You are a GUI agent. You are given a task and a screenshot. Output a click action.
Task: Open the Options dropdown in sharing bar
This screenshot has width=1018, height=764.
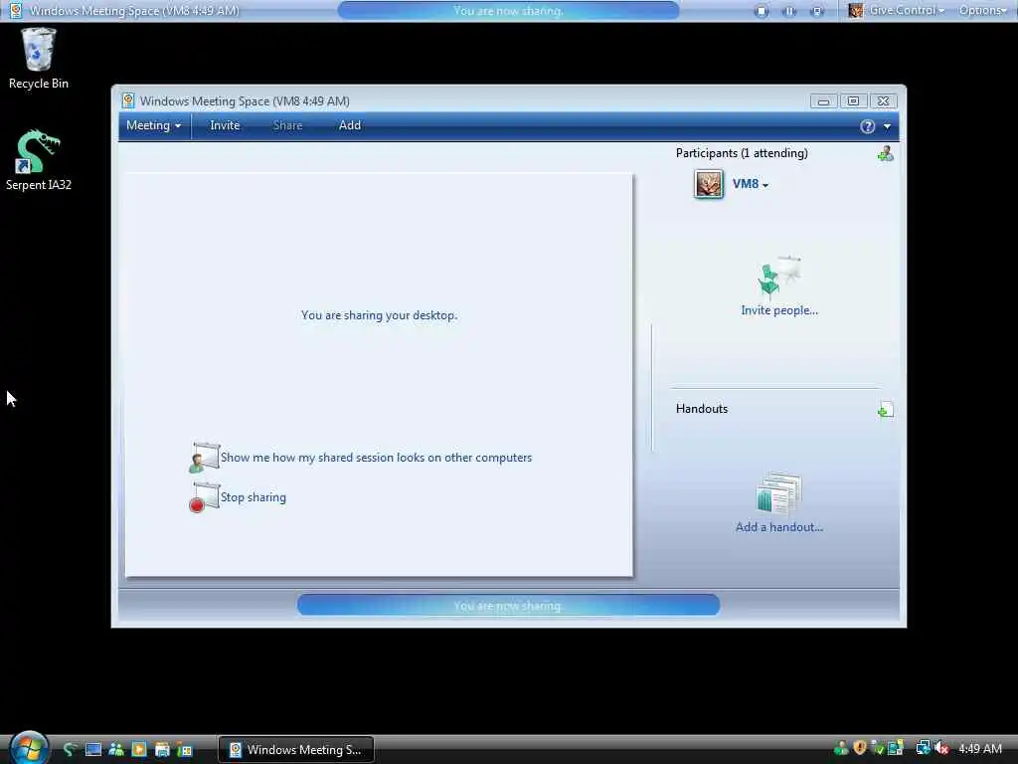982,10
